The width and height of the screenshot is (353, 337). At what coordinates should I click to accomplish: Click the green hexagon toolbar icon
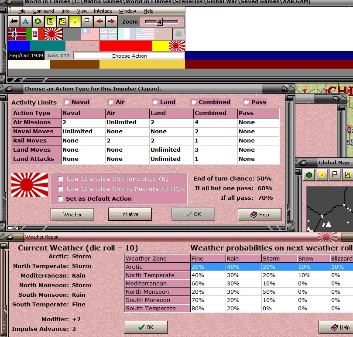38,22
